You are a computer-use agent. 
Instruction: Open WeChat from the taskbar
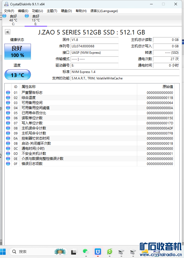coord(86,251)
